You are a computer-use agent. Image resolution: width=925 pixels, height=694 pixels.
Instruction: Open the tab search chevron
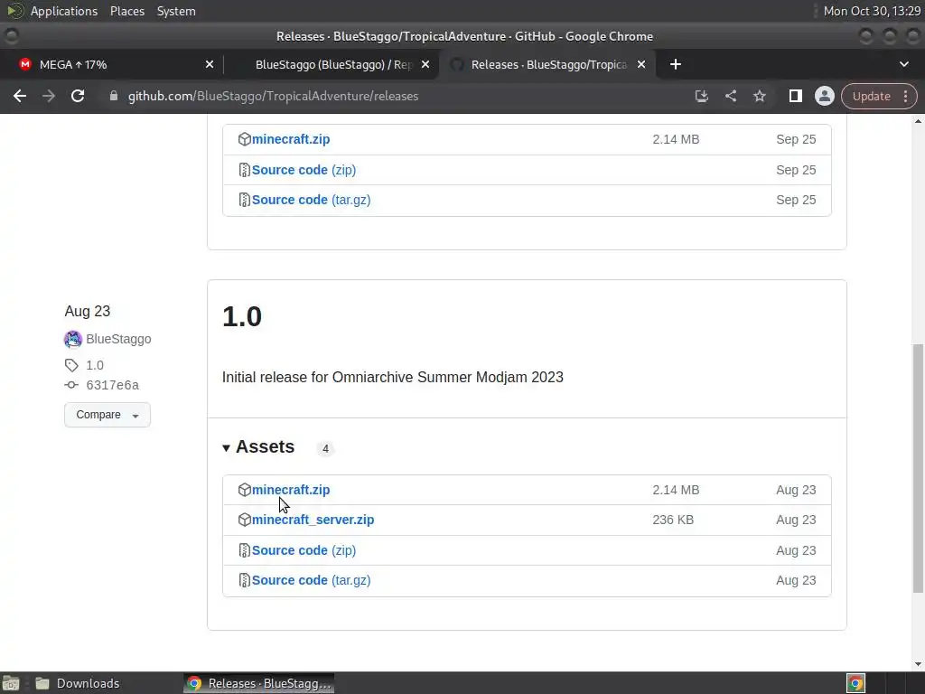(903, 64)
